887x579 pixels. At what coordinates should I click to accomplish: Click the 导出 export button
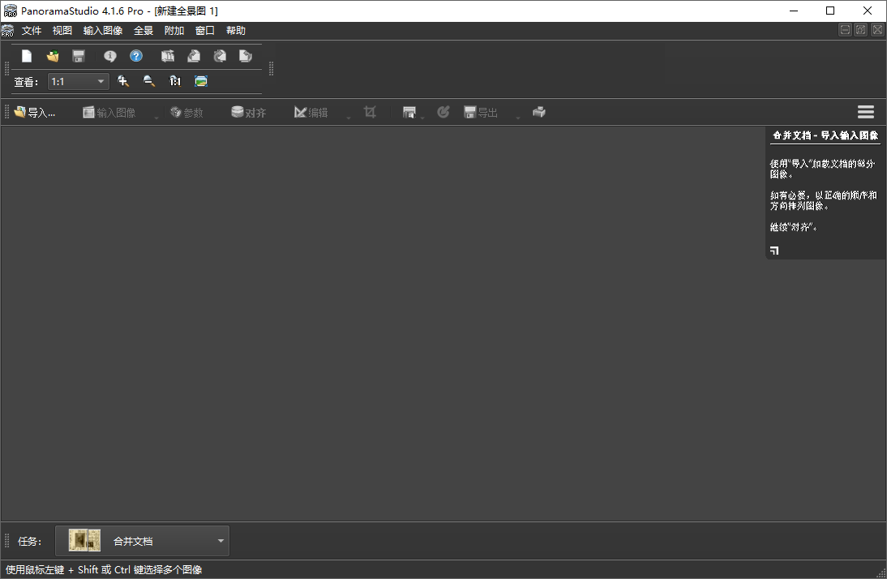point(481,113)
